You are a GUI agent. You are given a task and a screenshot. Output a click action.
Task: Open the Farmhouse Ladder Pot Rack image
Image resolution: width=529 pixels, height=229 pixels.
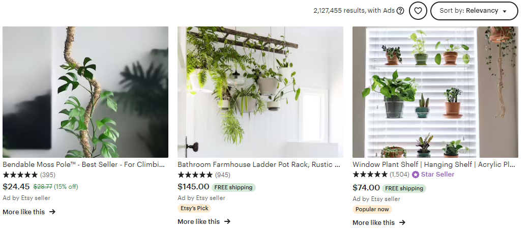(260, 92)
